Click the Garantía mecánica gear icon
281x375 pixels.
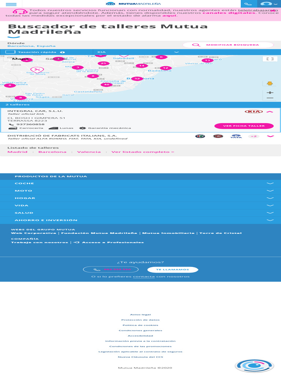pos(82,128)
